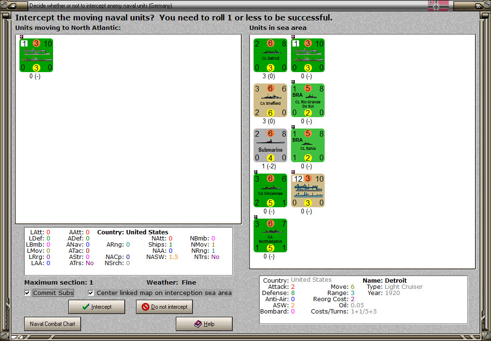The image size is (491, 341).
Task: Click the Costs/Turns value 1+1/5+5
Action: click(x=364, y=312)
